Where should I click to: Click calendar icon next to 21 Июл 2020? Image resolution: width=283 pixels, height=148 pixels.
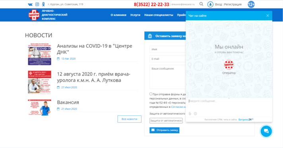pyautogui.click(x=58, y=109)
